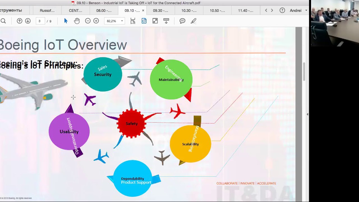Click the PDF file title in window bar
The height and width of the screenshot is (202, 359).
(x=139, y=3)
